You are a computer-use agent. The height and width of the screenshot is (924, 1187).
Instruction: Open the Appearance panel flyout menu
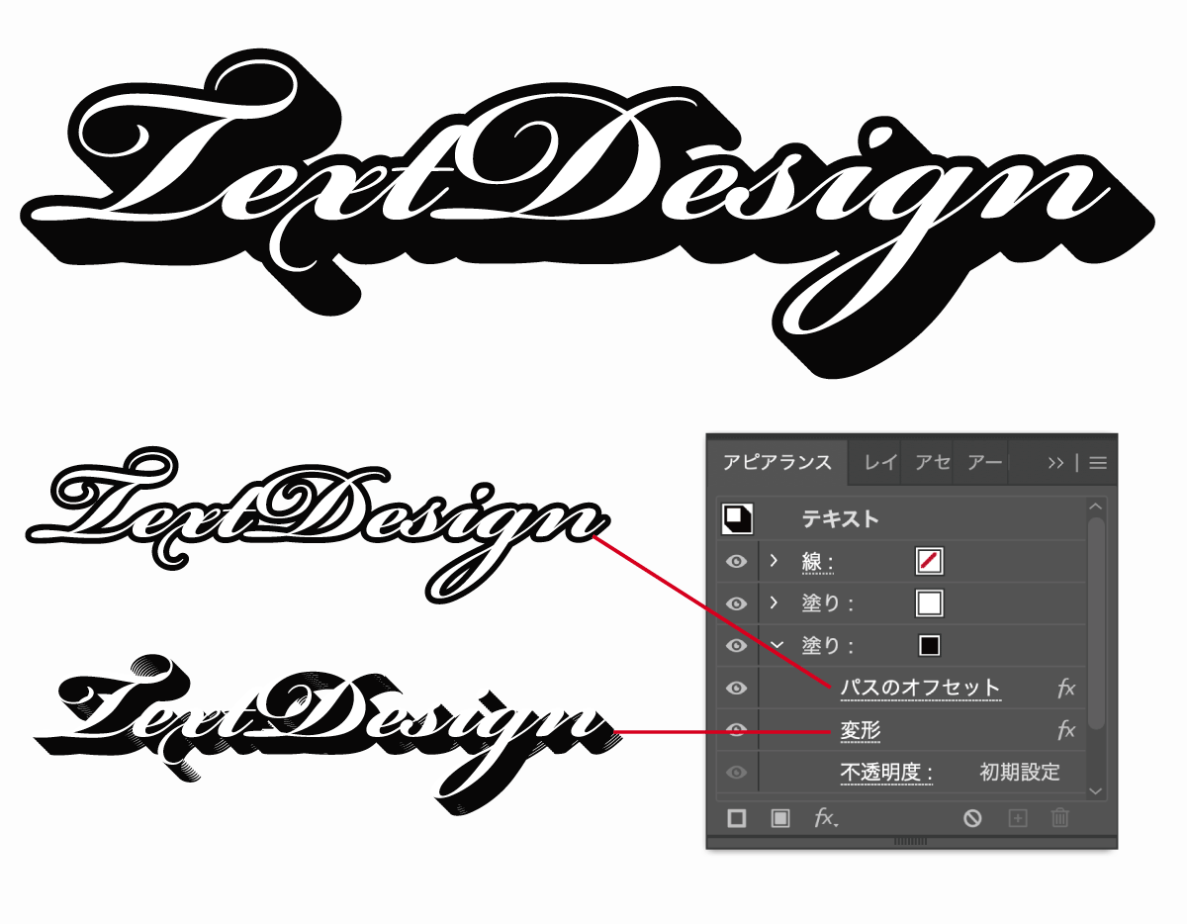click(1098, 462)
